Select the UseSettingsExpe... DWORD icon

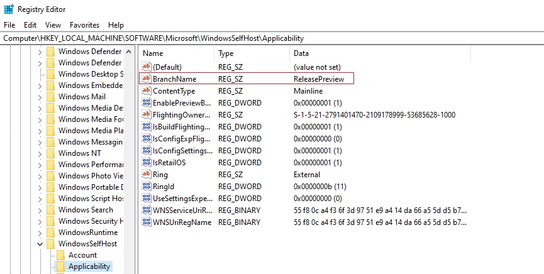pos(147,199)
